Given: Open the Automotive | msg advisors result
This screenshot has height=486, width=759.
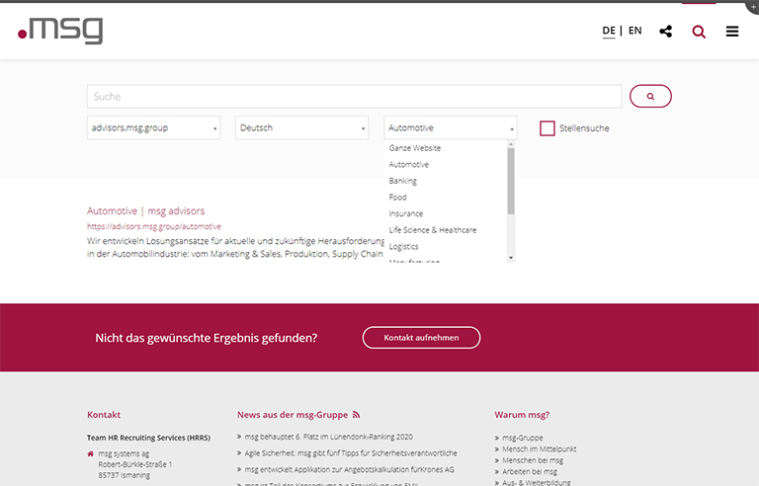Looking at the screenshot, I should point(145,211).
